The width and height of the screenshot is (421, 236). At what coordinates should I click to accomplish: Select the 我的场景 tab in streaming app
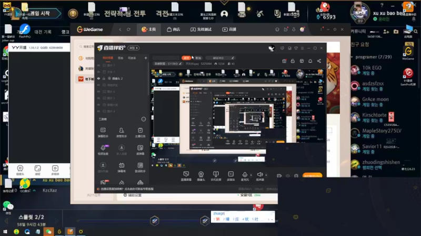(x=108, y=58)
